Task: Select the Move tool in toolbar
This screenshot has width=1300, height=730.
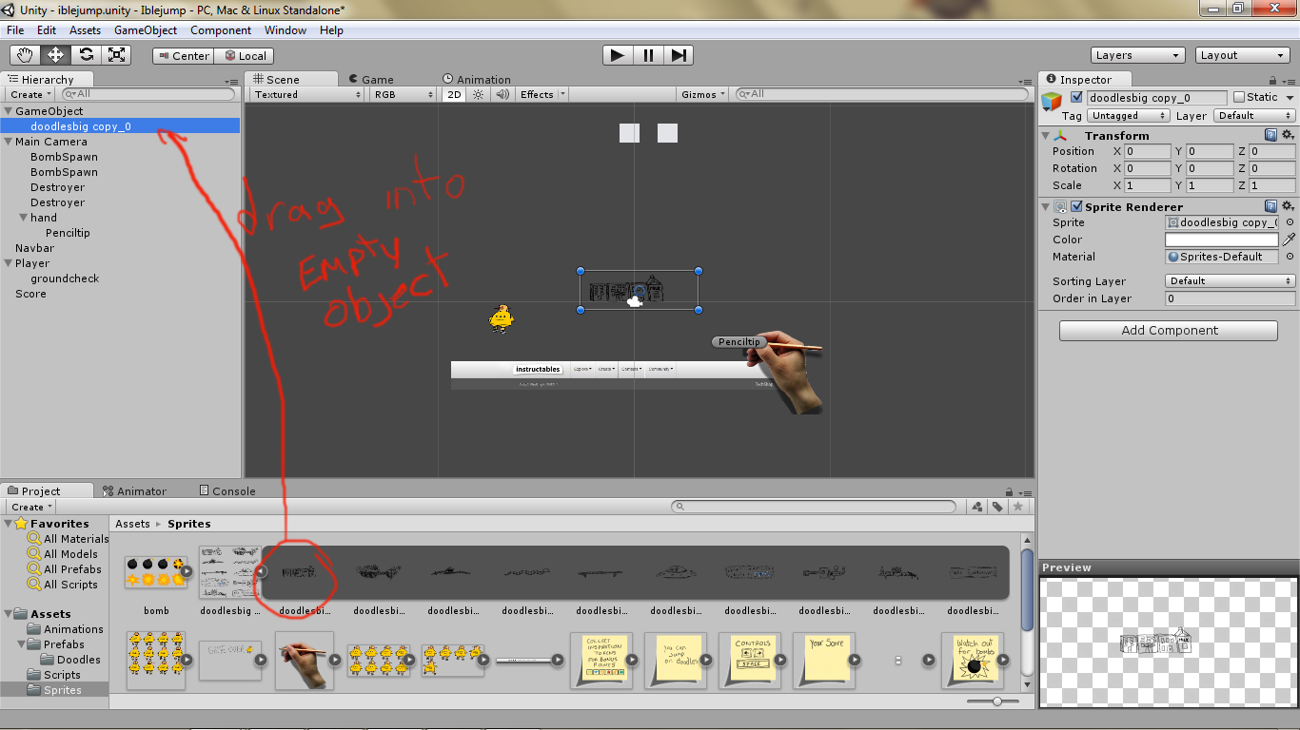Action: (x=55, y=55)
